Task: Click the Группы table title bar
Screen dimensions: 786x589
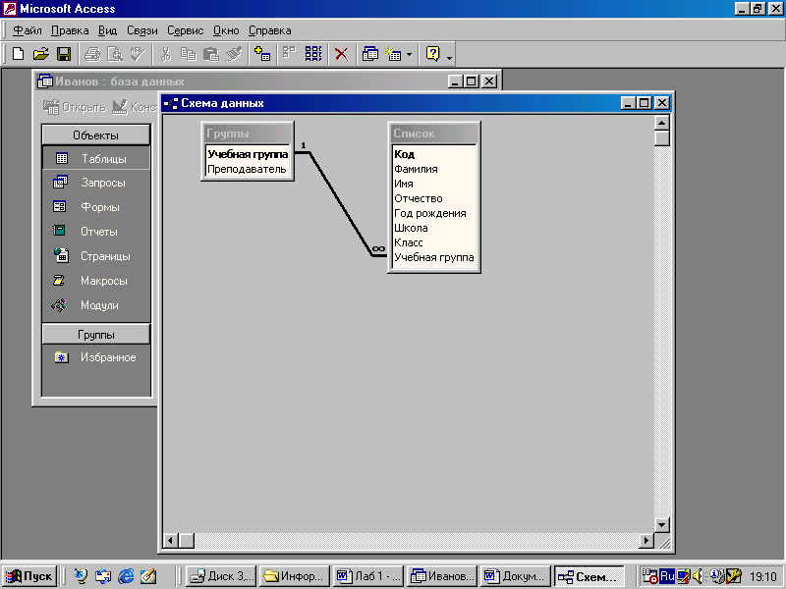Action: pos(248,134)
